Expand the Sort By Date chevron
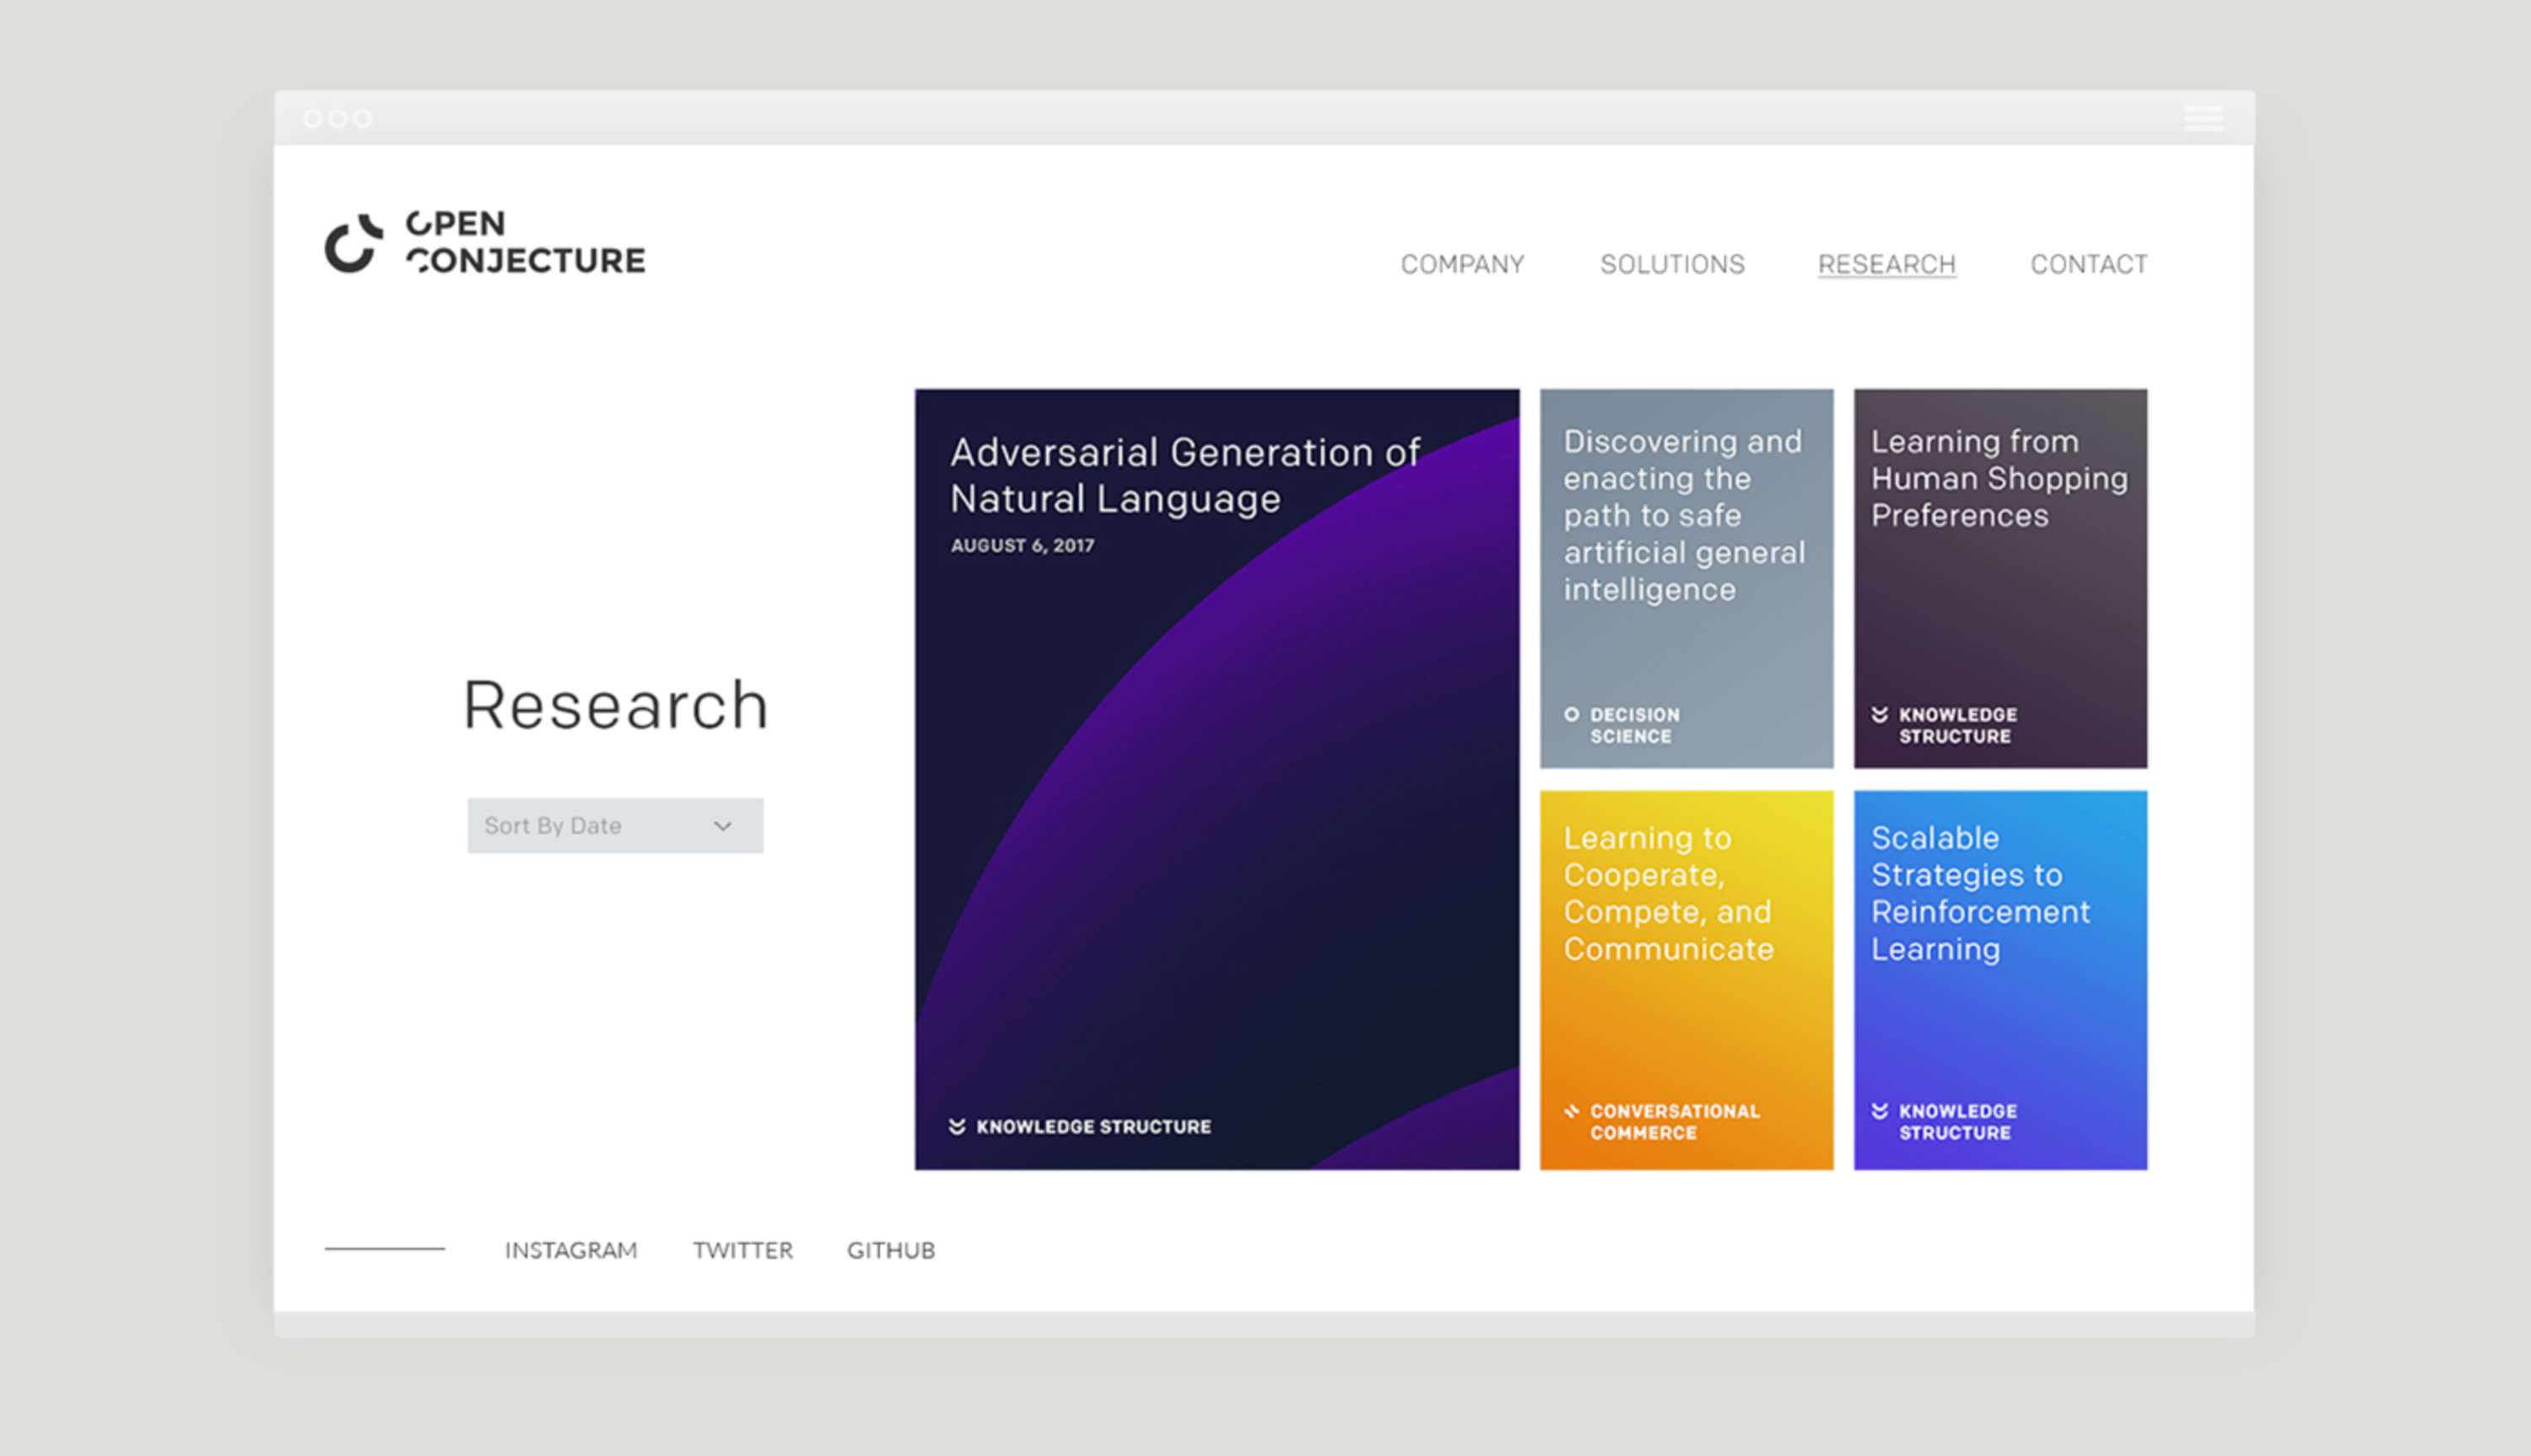 coord(722,826)
